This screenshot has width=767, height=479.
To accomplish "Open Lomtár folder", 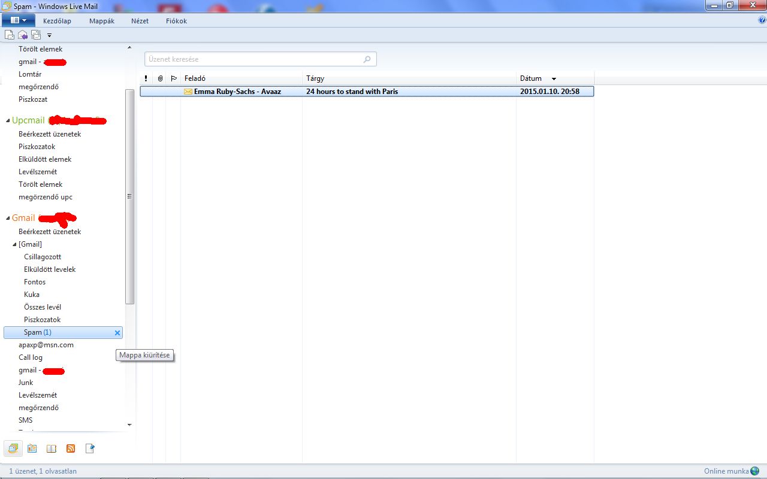I will (30, 74).
